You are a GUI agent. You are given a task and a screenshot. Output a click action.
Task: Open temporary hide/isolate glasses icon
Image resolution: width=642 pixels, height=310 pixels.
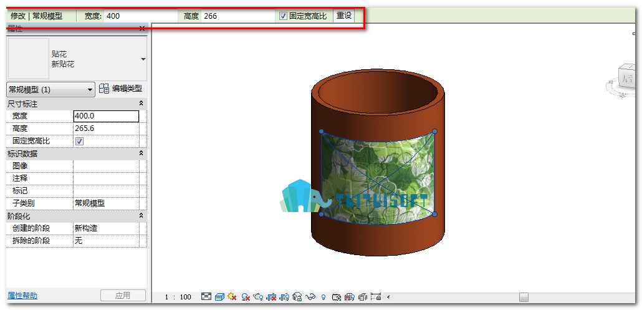click(x=311, y=297)
